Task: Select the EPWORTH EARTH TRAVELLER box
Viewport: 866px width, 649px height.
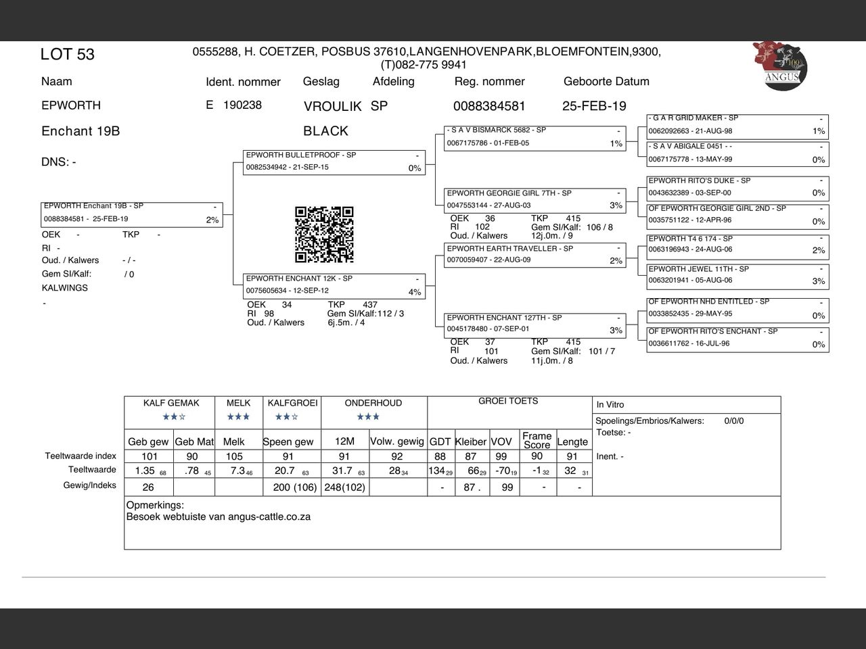Action: click(534, 255)
